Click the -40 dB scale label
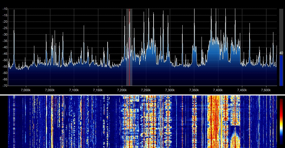Screen dimensions: 285x148 tap(5, 47)
